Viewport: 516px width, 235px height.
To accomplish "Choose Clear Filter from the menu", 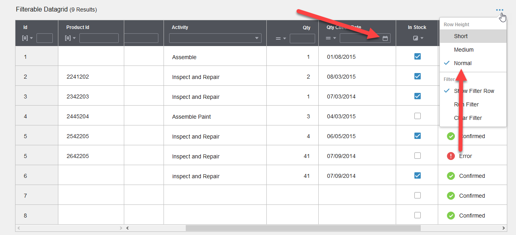I will [x=473, y=118].
